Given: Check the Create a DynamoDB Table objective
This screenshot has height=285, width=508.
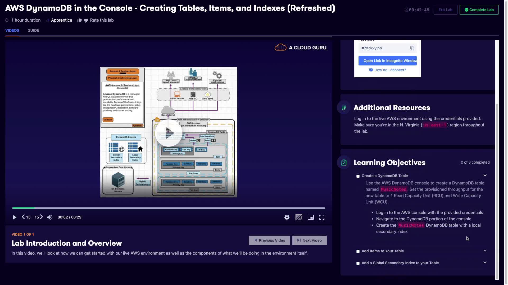Looking at the screenshot, I should pyautogui.click(x=358, y=176).
